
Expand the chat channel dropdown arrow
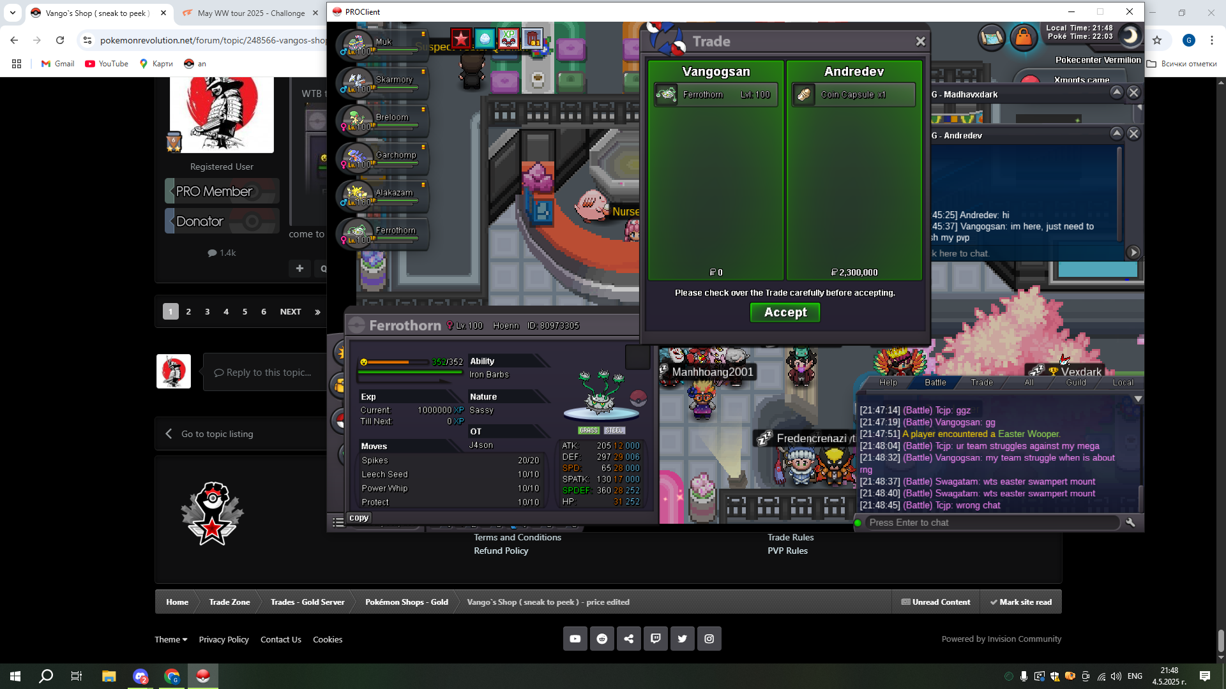pos(1138,399)
